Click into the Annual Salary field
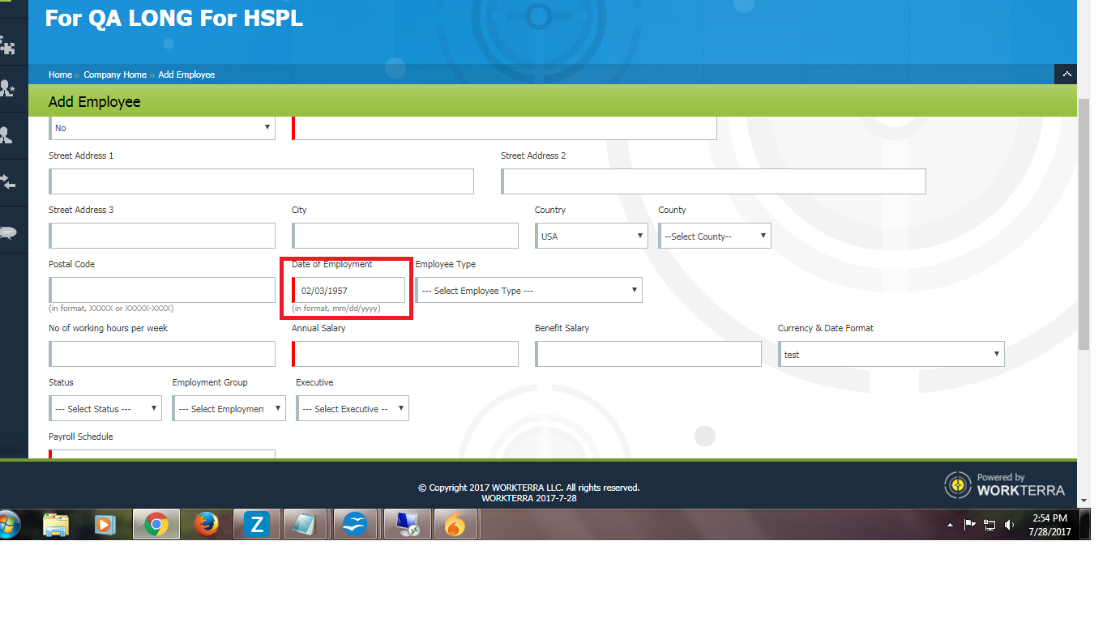 [x=405, y=355]
